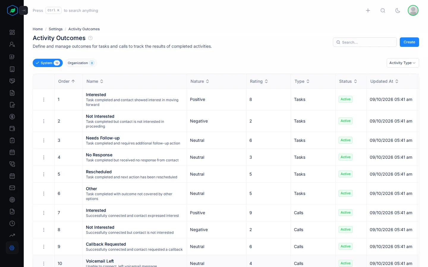Sort table by Order column
The width and height of the screenshot is (428, 267).
tap(67, 81)
